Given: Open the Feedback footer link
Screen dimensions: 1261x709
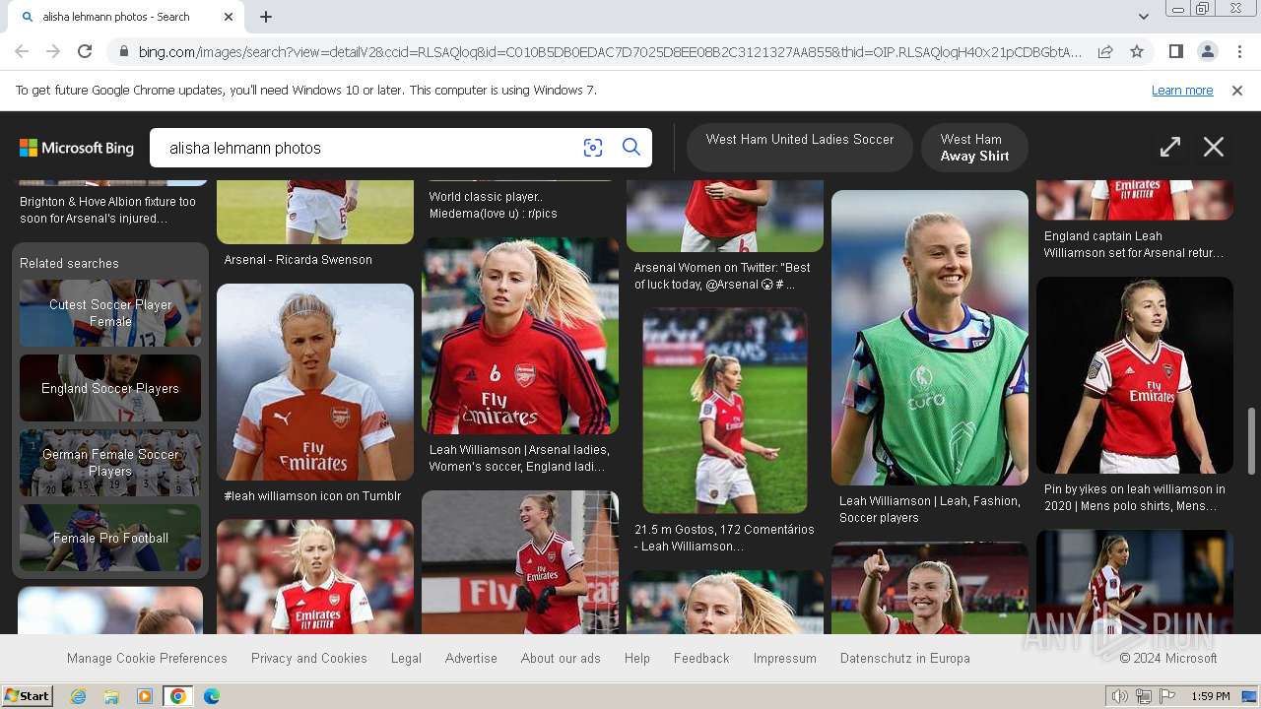Looking at the screenshot, I should (x=701, y=658).
